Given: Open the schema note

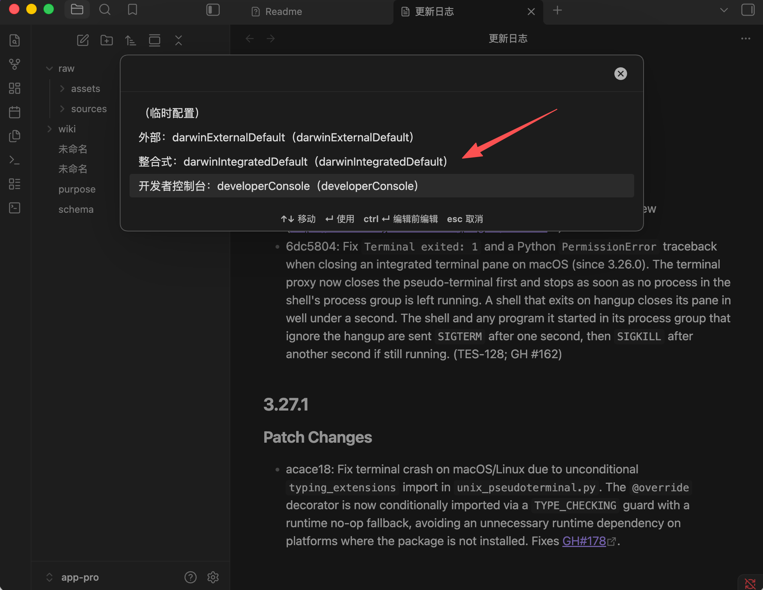Looking at the screenshot, I should point(76,209).
